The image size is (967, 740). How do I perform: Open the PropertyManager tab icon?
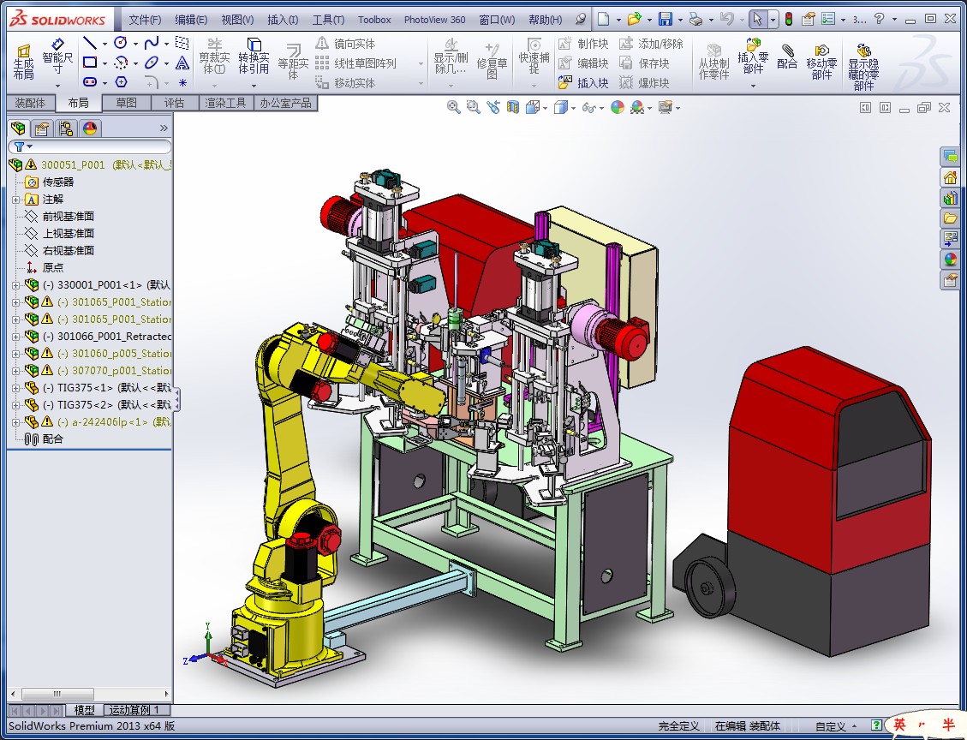42,128
